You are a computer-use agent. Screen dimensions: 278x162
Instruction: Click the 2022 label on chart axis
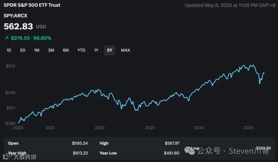point(99,128)
